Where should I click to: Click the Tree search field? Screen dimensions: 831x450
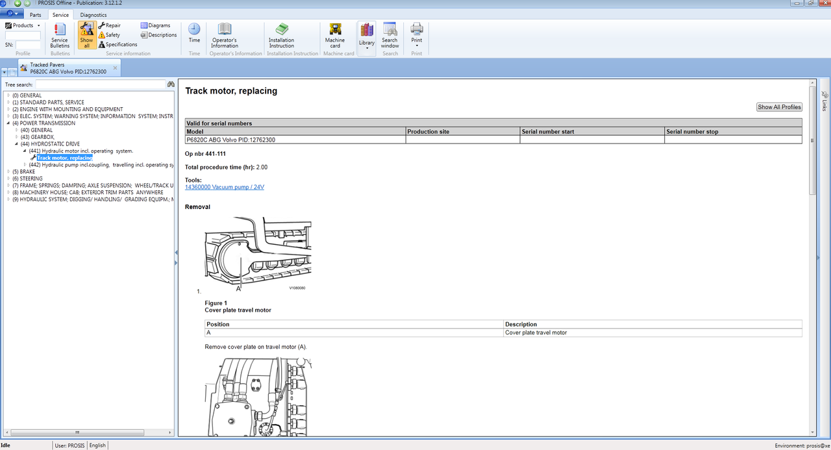[100, 84]
